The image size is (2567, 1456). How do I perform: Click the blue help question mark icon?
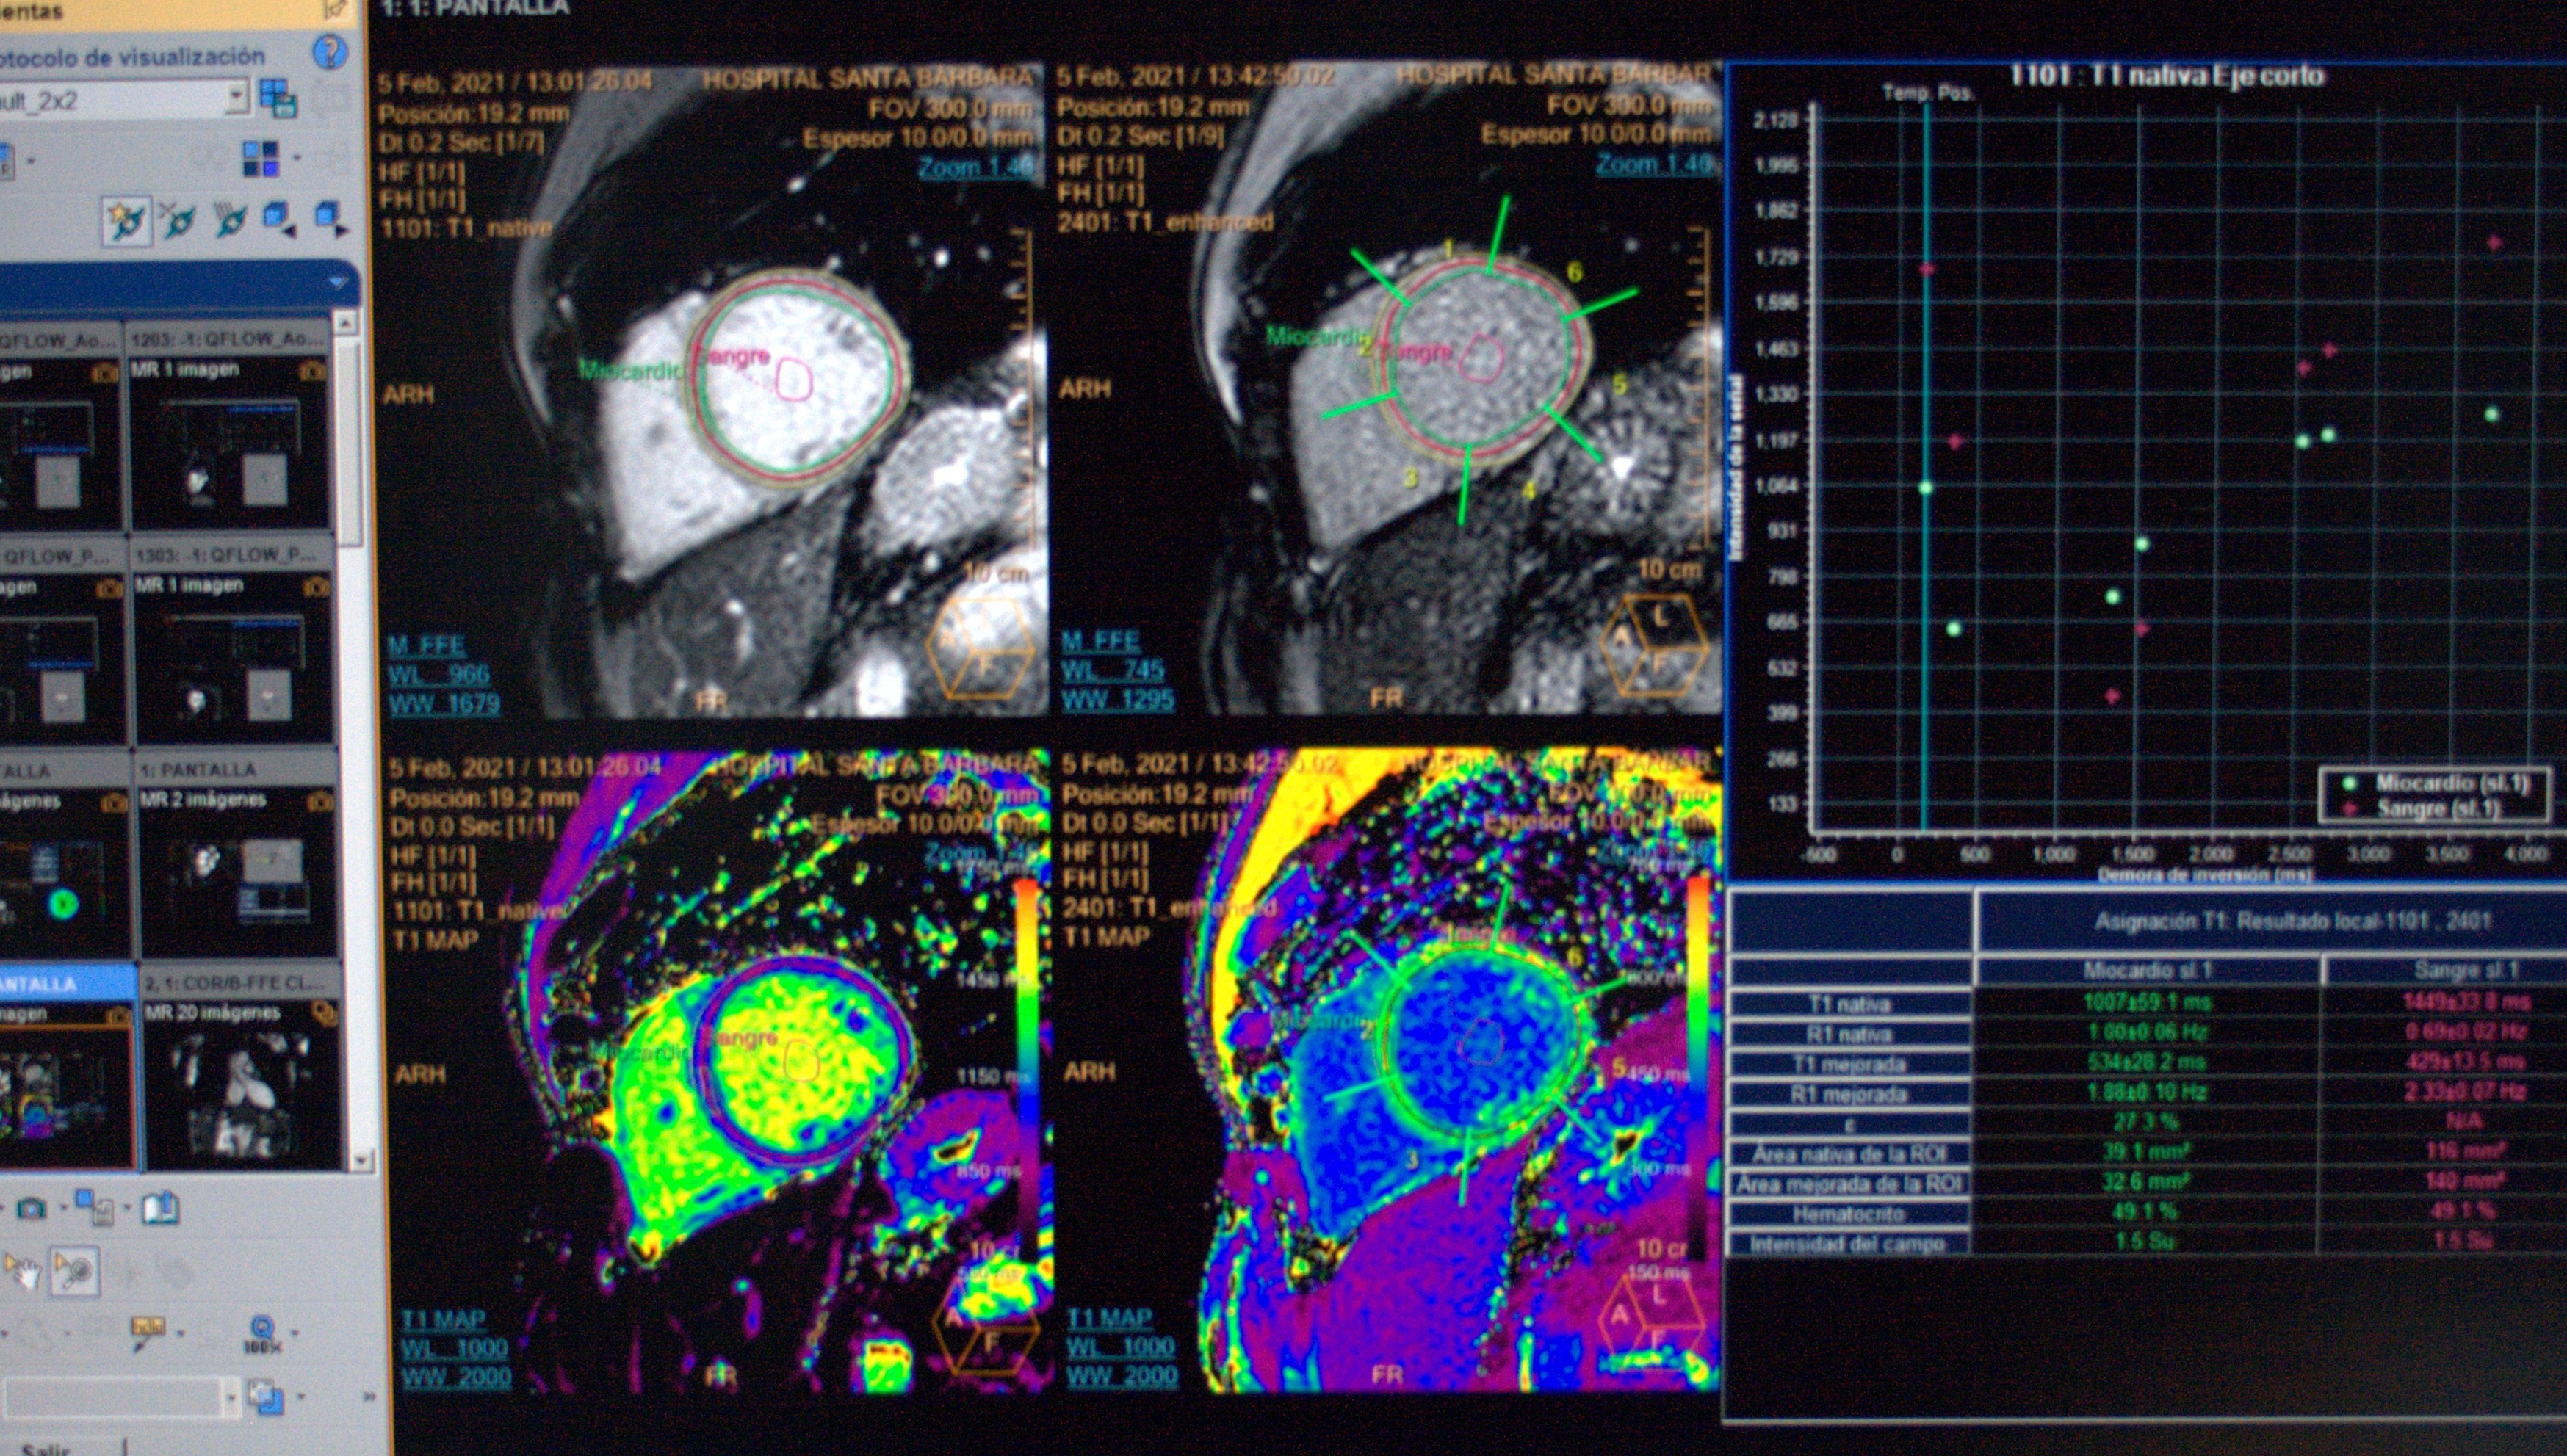[330, 52]
